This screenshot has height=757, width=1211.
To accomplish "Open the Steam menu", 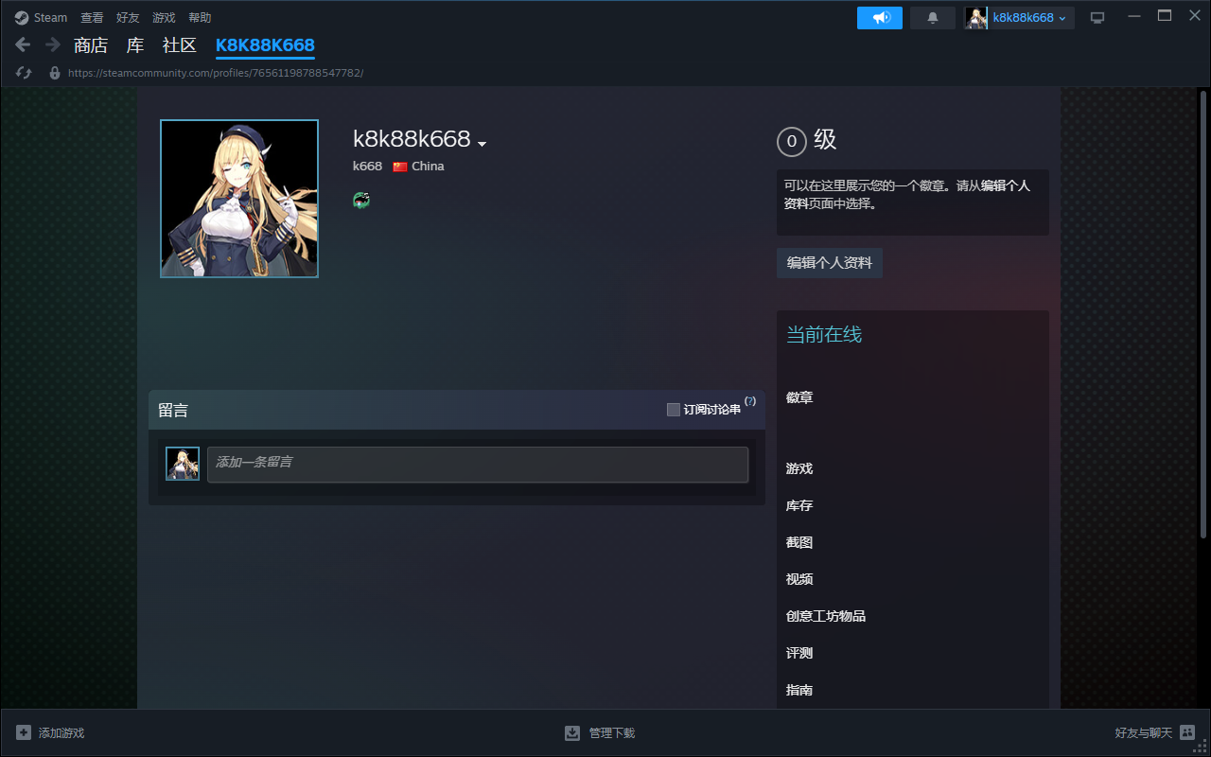I will pos(42,18).
